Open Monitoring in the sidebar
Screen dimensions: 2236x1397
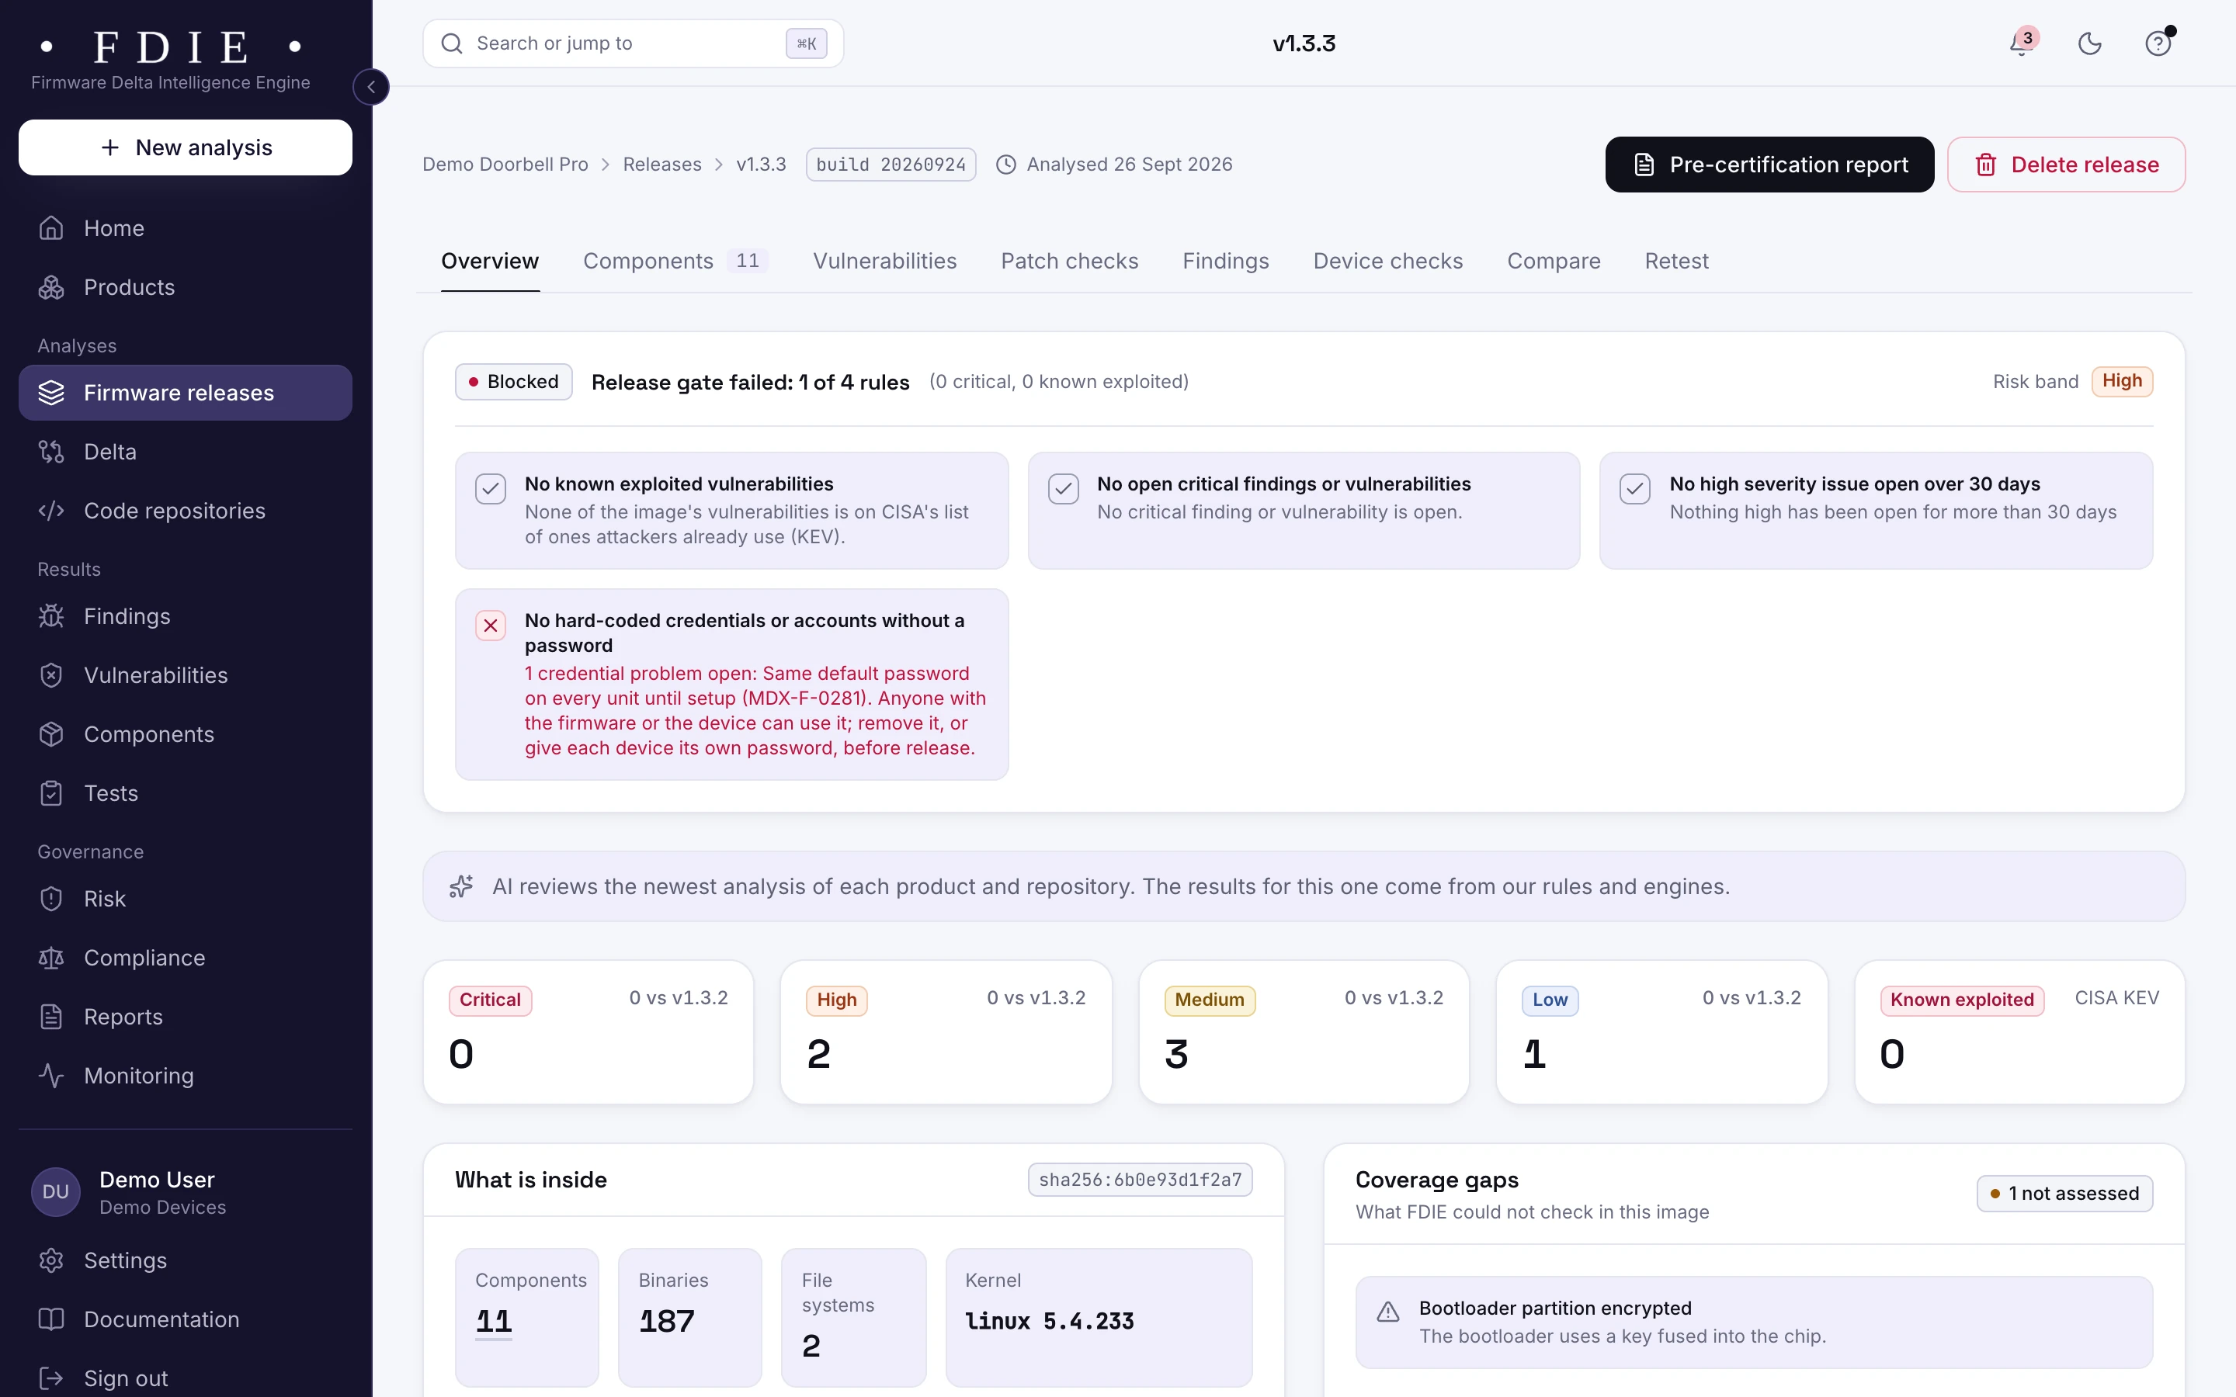click(x=186, y=1076)
